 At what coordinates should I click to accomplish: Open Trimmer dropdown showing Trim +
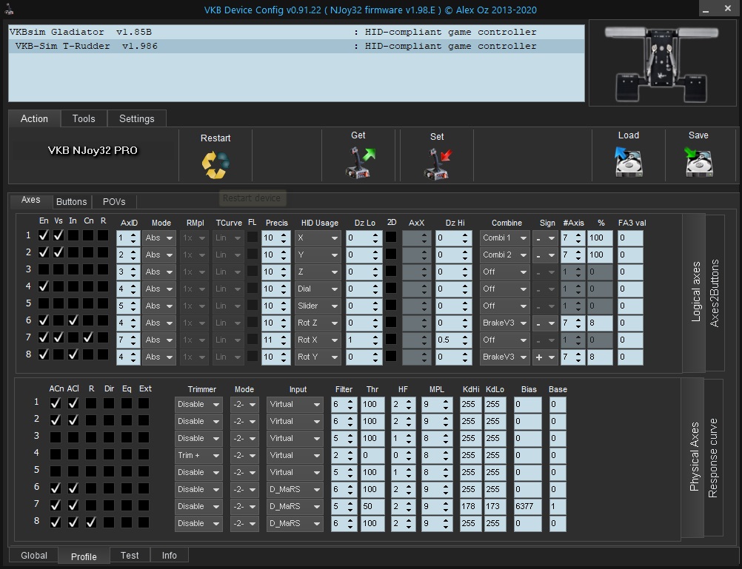198,456
